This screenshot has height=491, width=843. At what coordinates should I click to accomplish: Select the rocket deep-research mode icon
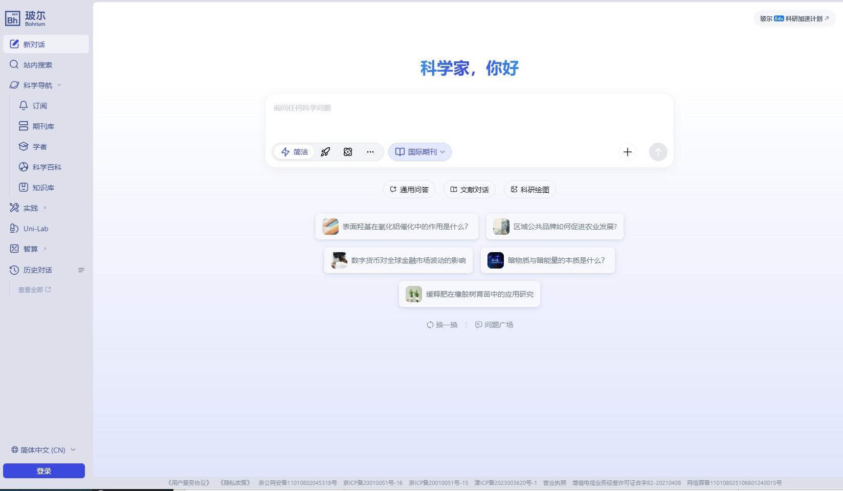click(325, 152)
